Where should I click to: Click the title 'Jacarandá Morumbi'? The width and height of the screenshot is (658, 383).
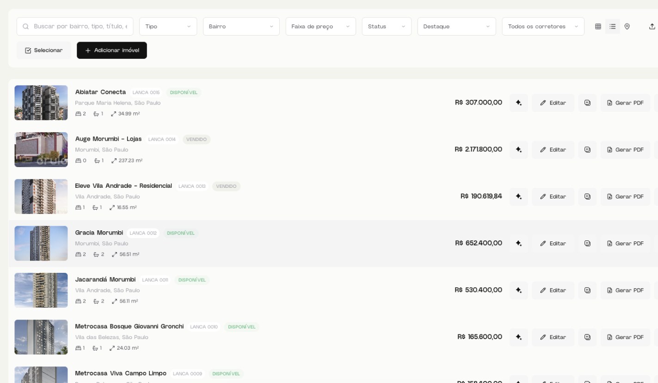tap(105, 279)
